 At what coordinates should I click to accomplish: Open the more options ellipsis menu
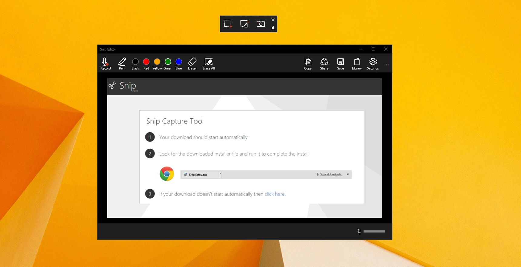coord(387,65)
